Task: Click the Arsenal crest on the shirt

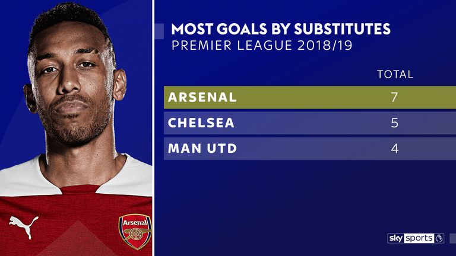Action: (135, 231)
